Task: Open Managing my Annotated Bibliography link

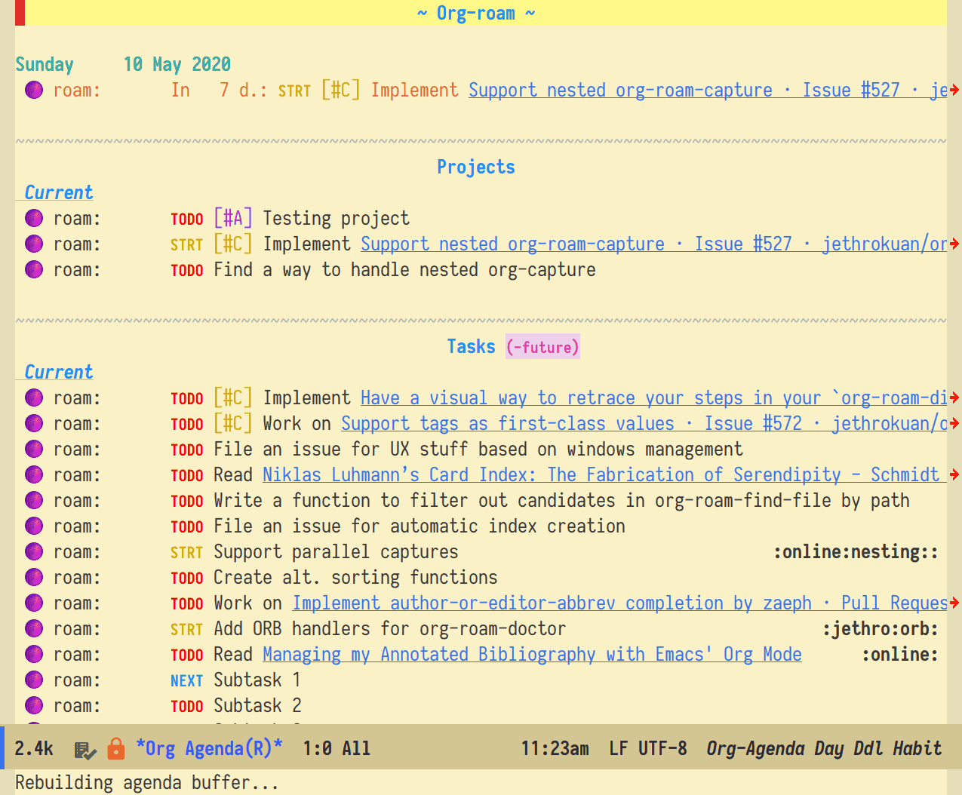Action: pos(532,655)
